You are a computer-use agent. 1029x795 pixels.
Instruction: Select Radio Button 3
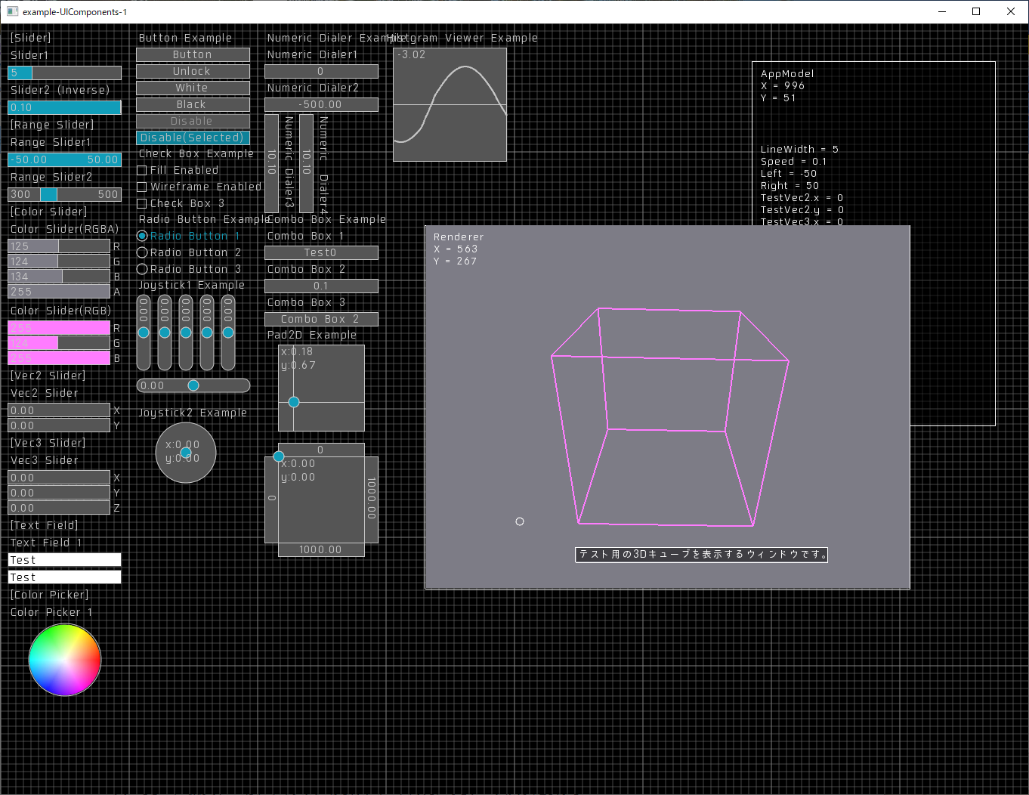142,269
